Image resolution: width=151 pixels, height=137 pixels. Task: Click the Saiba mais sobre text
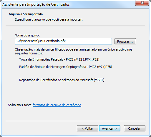pyautogui.click(x=20, y=105)
